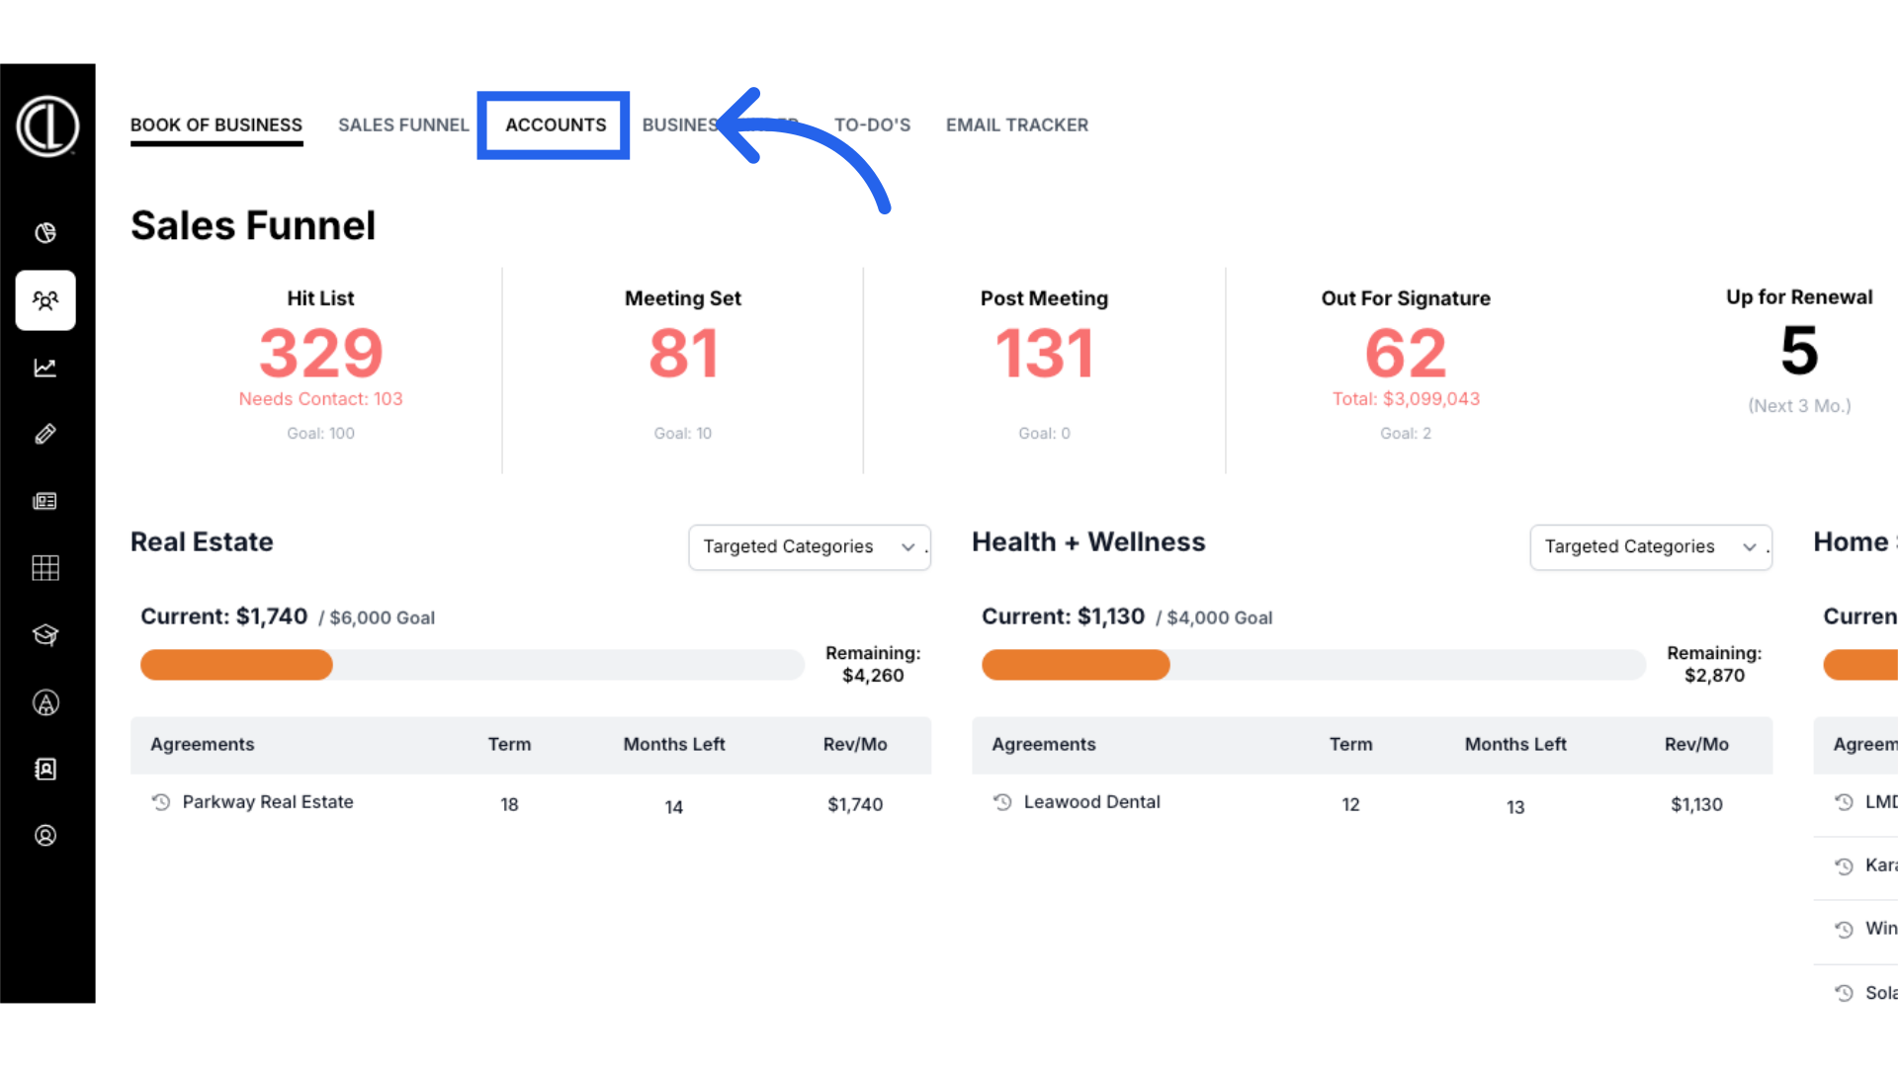Click the Health + Wellness progress bar
The height and width of the screenshot is (1067, 1898).
pyautogui.click(x=1314, y=665)
